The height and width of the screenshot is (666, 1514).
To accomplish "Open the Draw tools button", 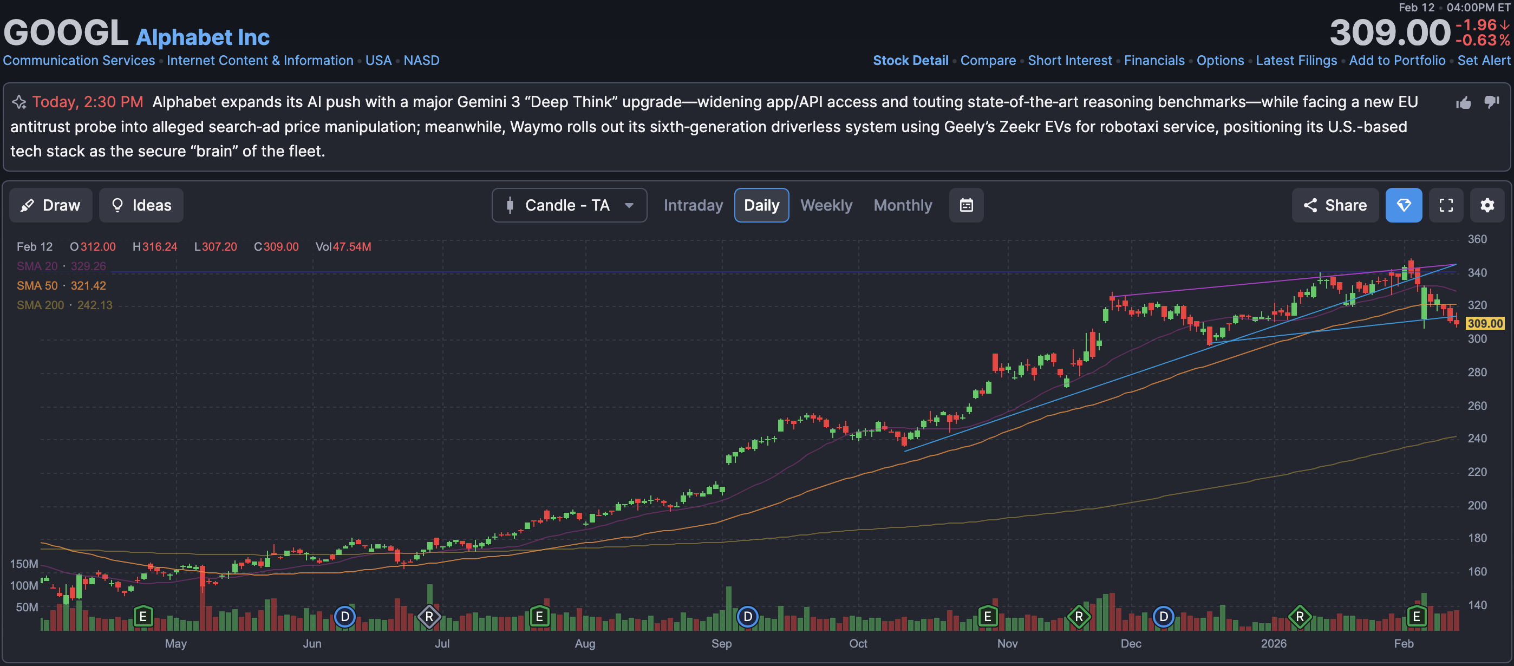I will [x=50, y=205].
